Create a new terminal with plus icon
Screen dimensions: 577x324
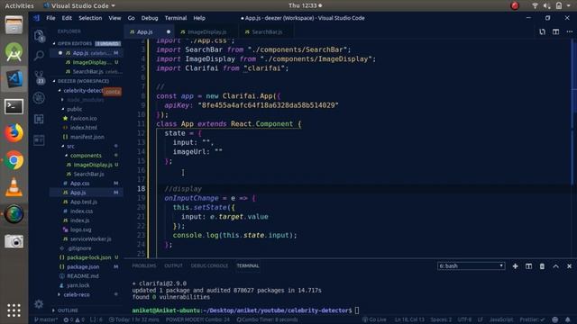pos(515,266)
